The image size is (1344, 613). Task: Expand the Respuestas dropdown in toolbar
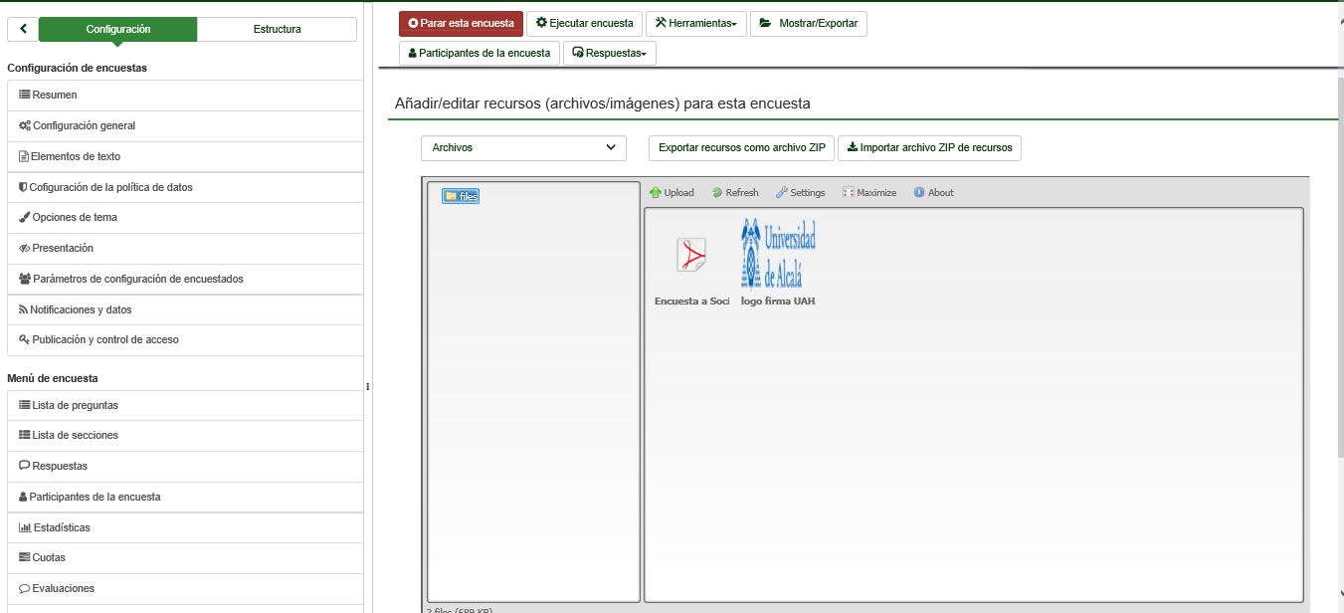pyautogui.click(x=609, y=54)
